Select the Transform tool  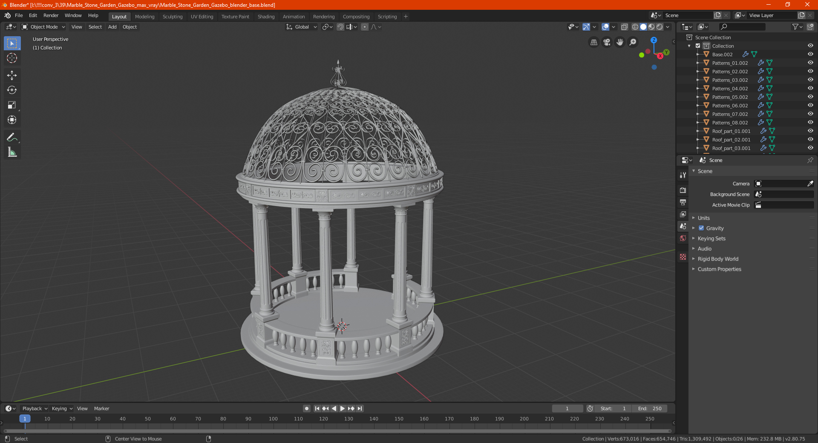pos(12,120)
